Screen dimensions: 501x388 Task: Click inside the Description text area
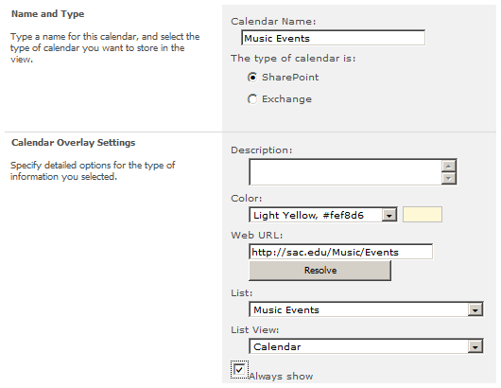pos(345,172)
